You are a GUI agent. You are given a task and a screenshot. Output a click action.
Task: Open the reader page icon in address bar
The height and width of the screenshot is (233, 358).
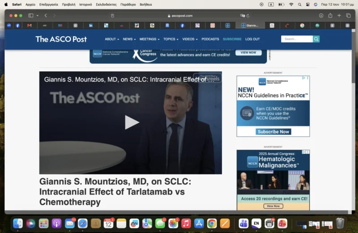pos(112,16)
